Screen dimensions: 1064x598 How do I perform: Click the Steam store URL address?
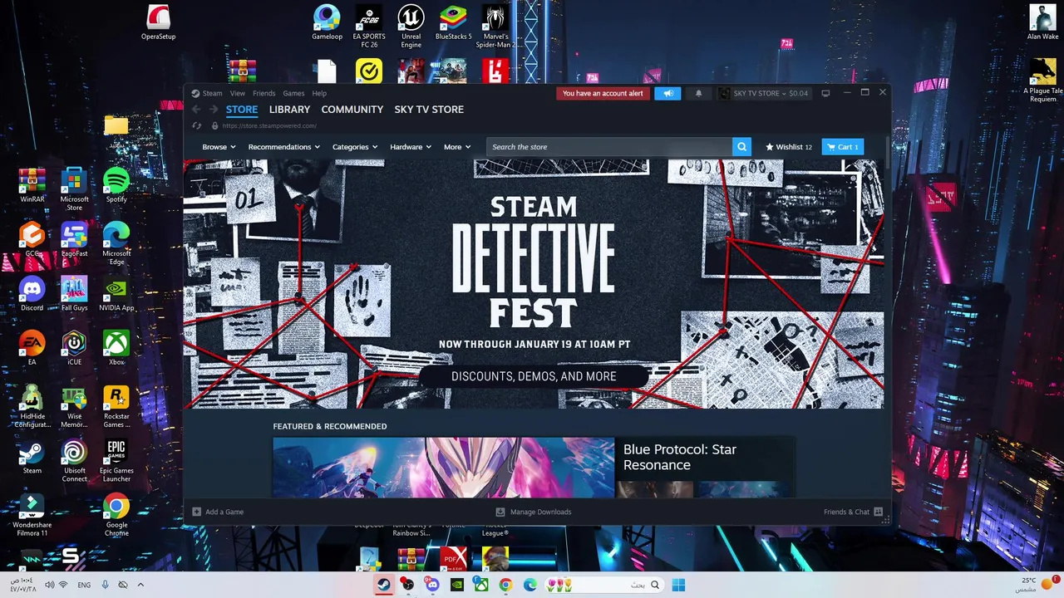click(269, 125)
